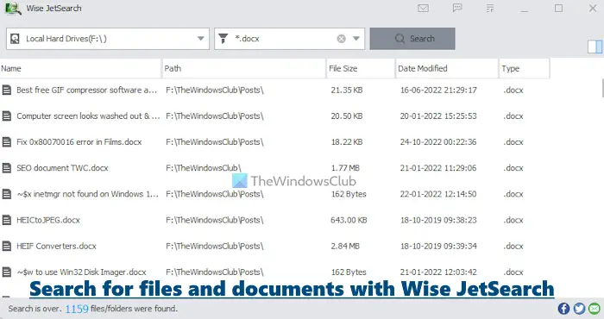Click file icon for SEO document TWC.docx
604x319 pixels.
point(7,168)
